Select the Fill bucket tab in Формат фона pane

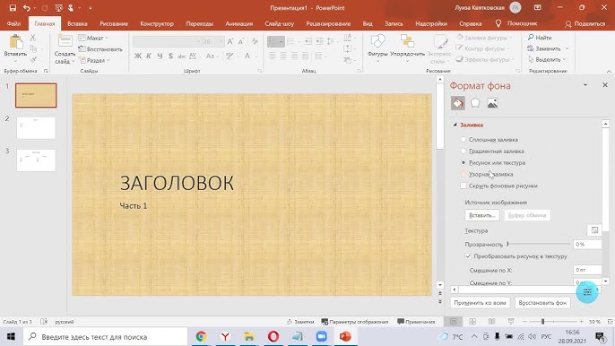point(458,103)
